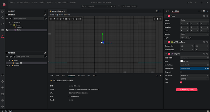Viewport: 210px width, 112px height.
Task: Open the 选择(S) menu
Action: [x=35, y=2]
